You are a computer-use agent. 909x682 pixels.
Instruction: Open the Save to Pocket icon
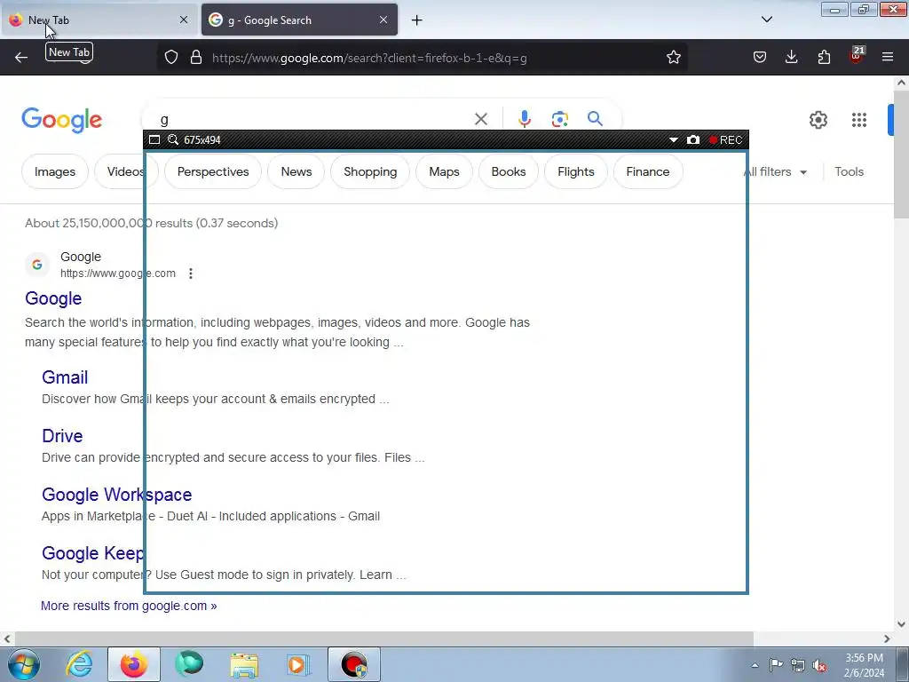[760, 57]
